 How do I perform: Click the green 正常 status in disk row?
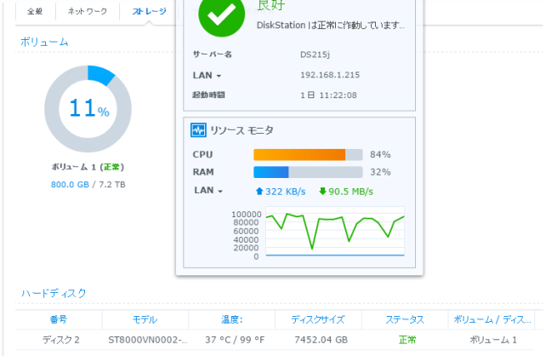point(407,340)
